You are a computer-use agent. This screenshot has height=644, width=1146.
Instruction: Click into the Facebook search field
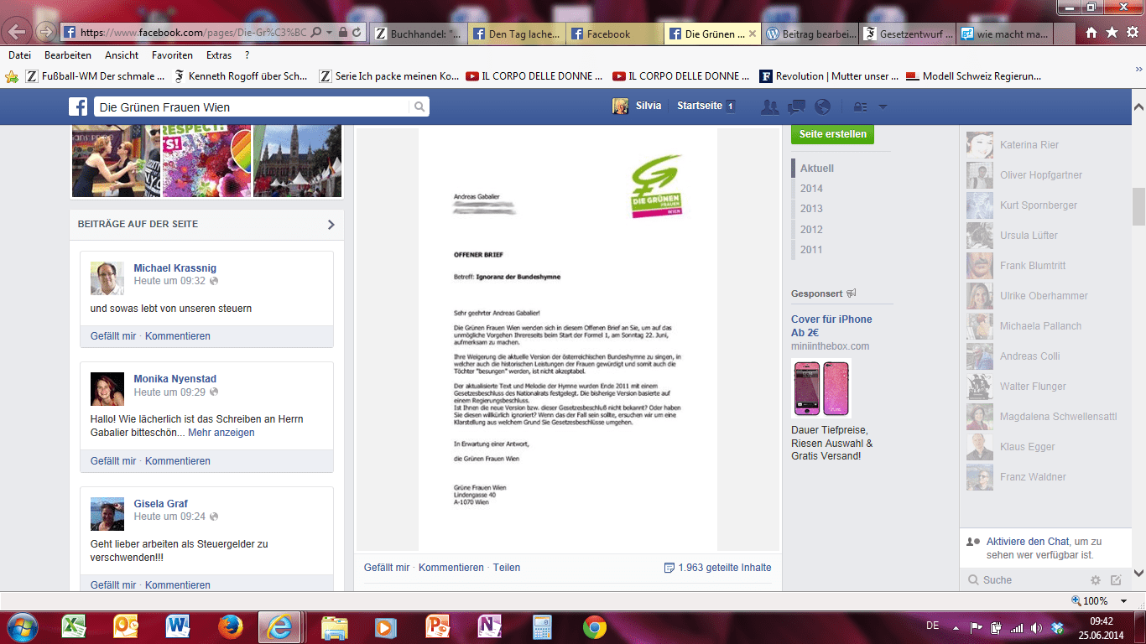point(252,107)
